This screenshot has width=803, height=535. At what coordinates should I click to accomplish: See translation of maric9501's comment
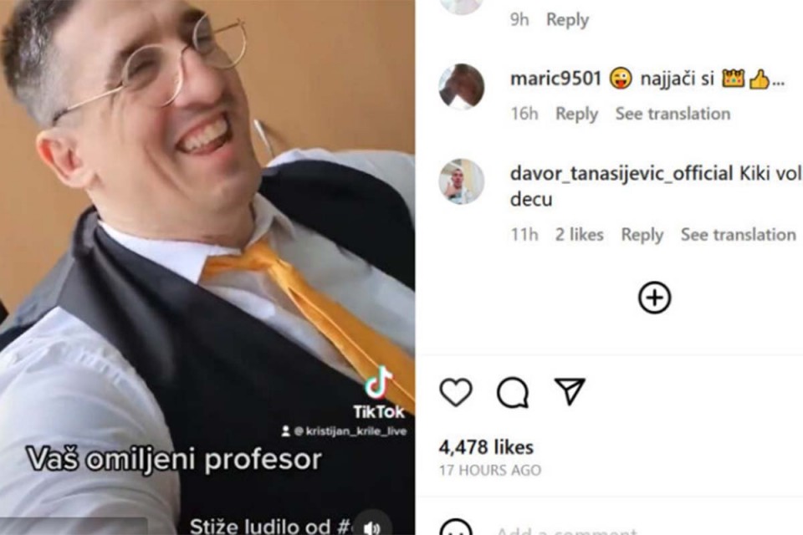pyautogui.click(x=673, y=114)
